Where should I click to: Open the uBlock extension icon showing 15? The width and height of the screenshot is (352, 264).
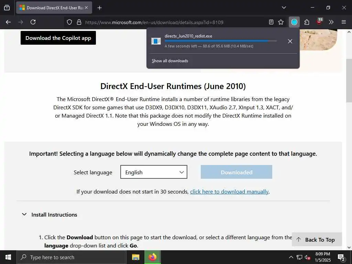point(319,22)
